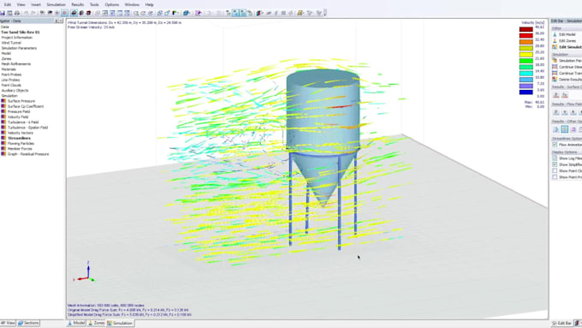
Task: Click the Edit Bar tab at bottom right
Action: pos(561,323)
